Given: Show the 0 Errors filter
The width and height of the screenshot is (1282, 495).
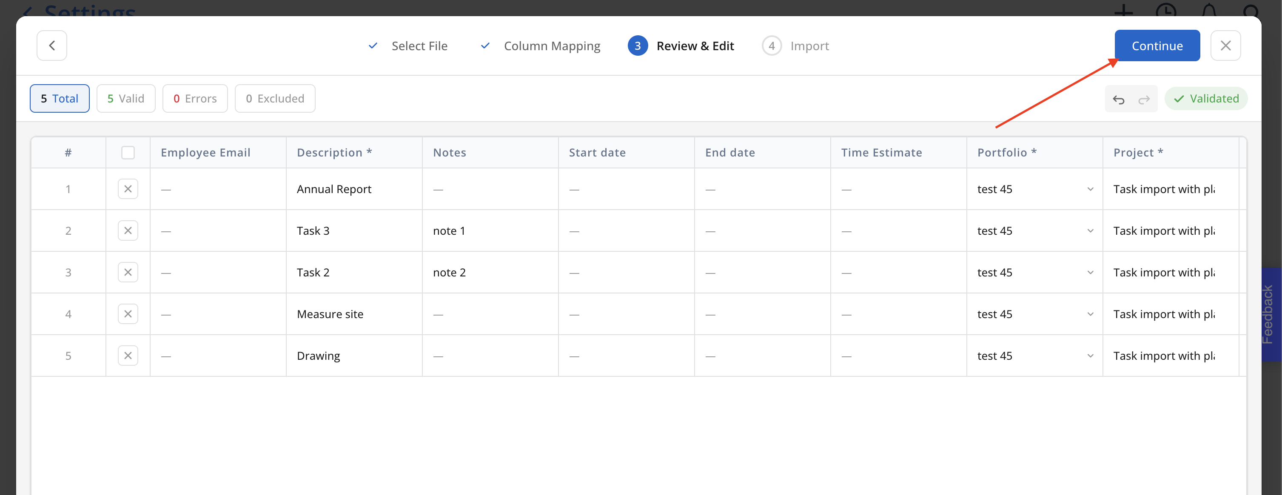Looking at the screenshot, I should tap(194, 99).
